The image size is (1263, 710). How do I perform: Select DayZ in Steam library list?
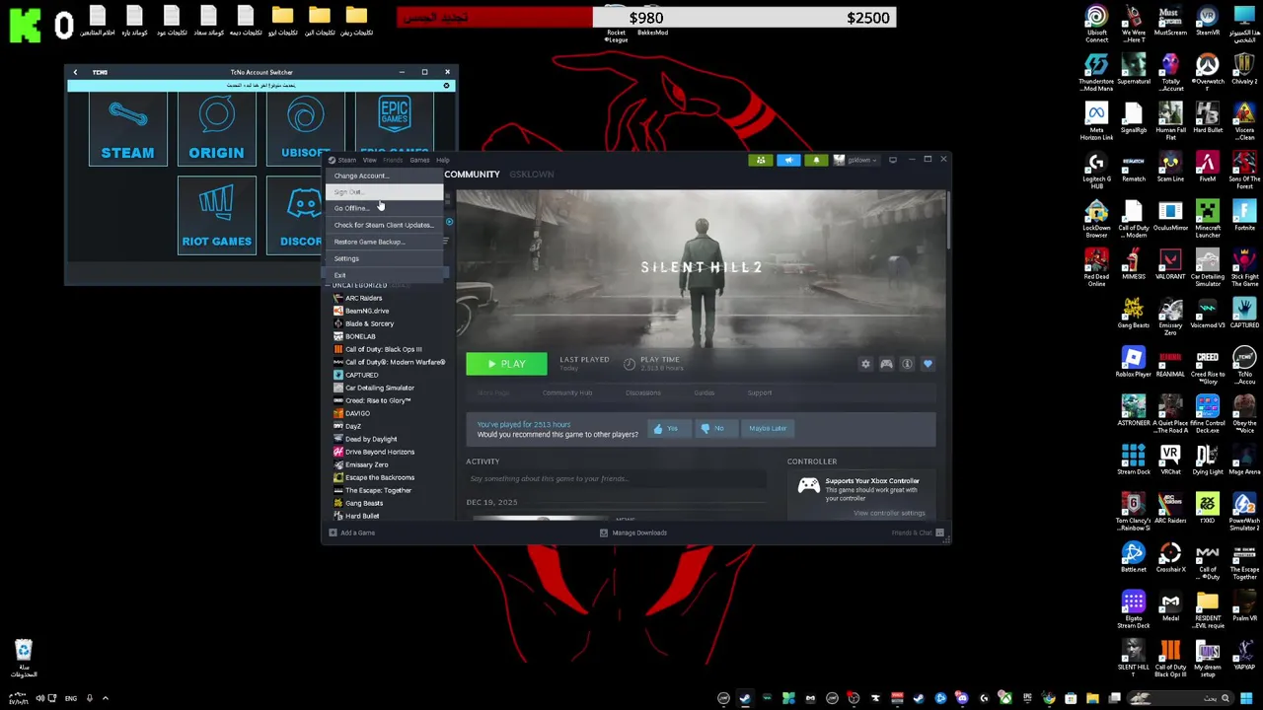[x=352, y=426]
